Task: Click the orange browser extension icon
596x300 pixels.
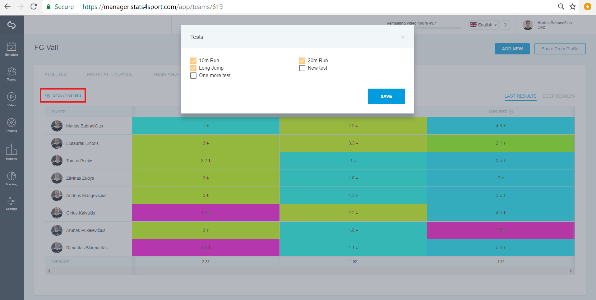Action: tap(588, 7)
